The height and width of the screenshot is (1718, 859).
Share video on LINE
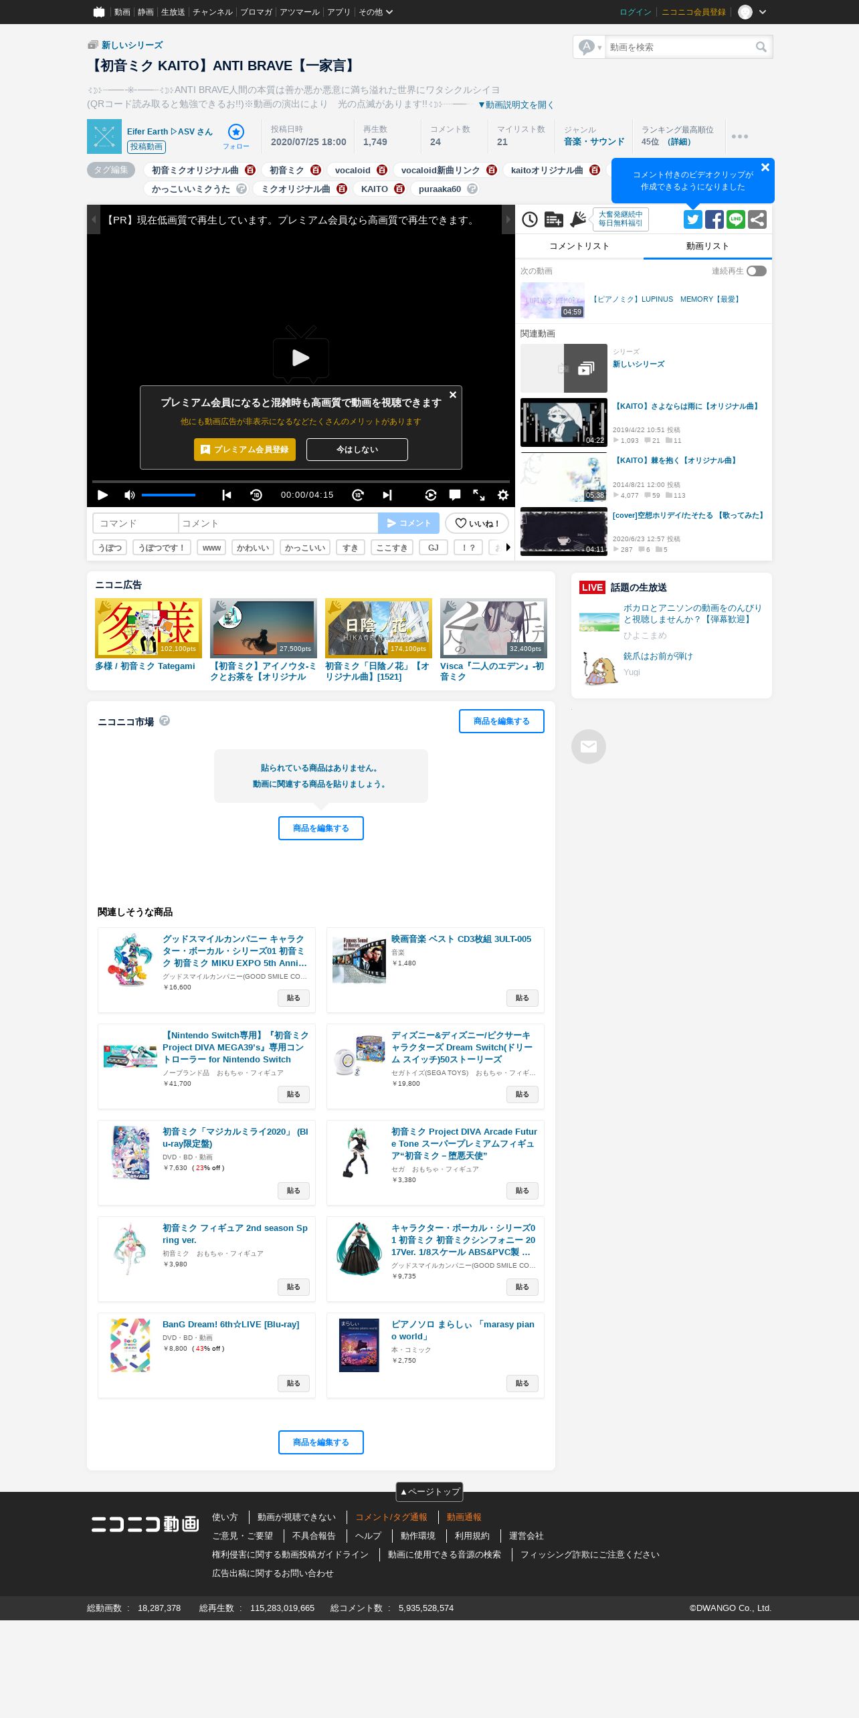pos(736,219)
